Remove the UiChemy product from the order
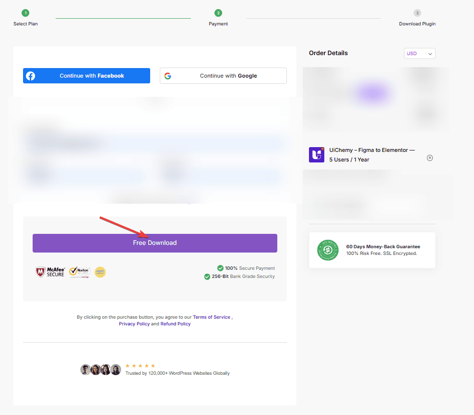 point(430,158)
